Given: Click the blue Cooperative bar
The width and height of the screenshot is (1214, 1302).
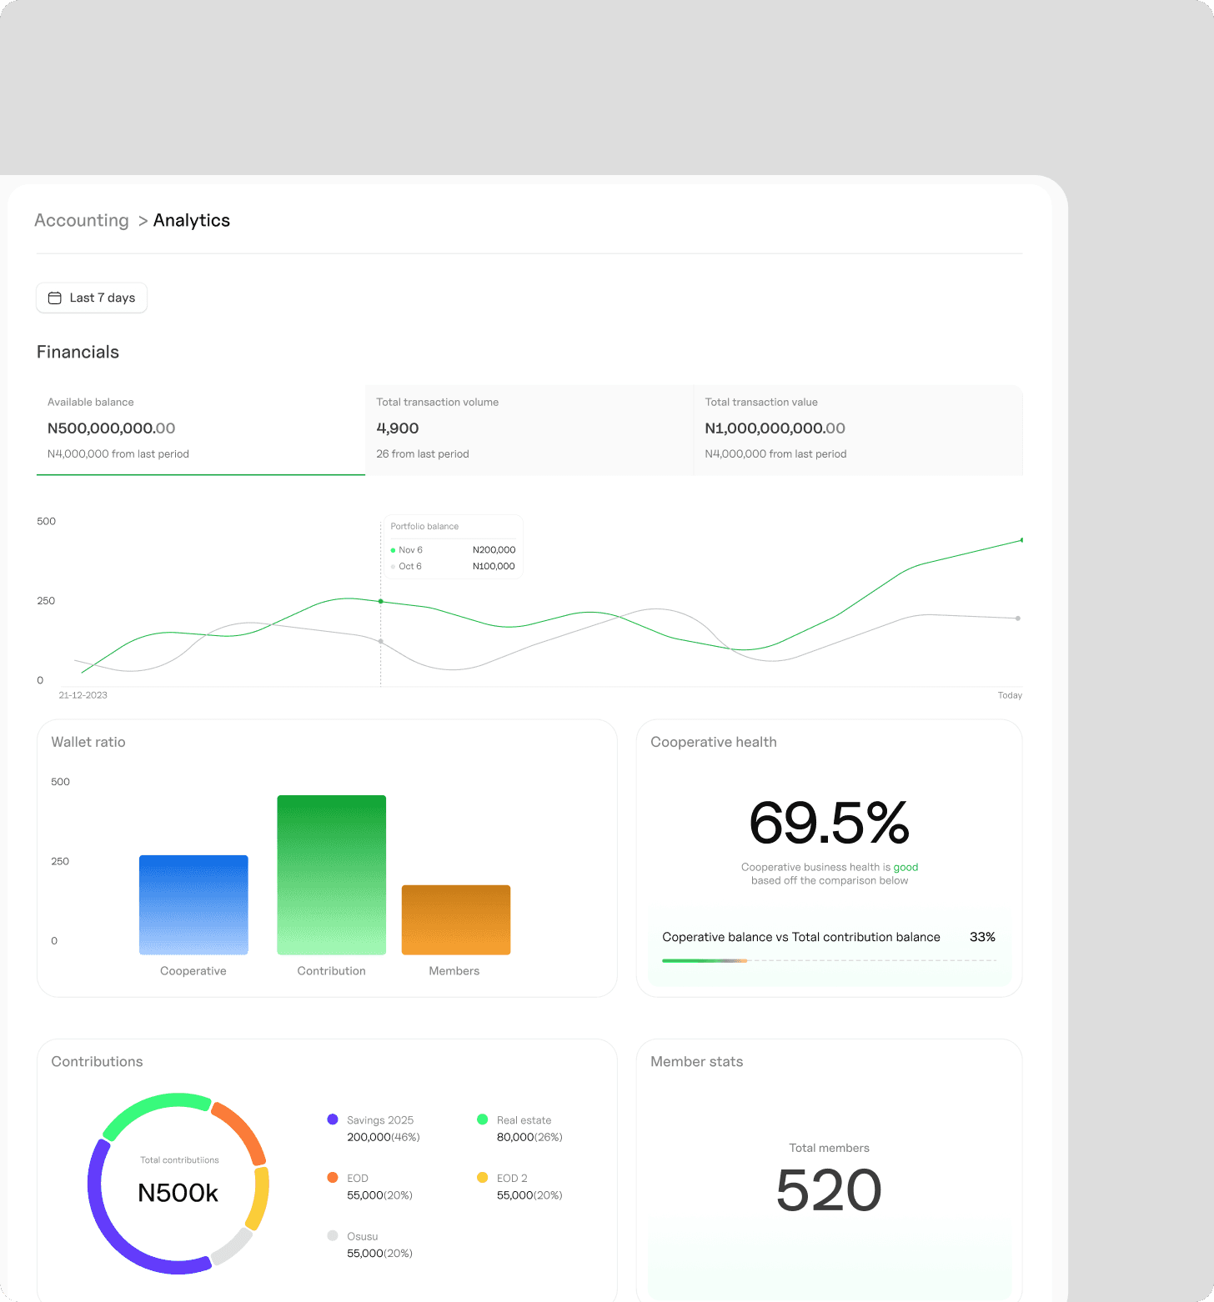Looking at the screenshot, I should click(x=193, y=904).
